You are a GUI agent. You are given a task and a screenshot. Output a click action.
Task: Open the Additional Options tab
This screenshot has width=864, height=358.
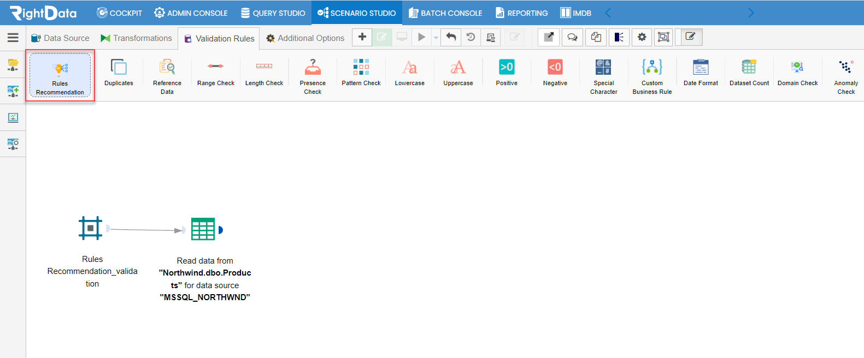[x=305, y=38]
